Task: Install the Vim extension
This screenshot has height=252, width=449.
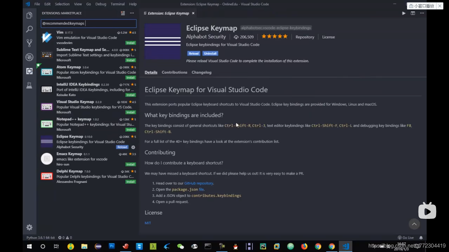Action: [130, 43]
